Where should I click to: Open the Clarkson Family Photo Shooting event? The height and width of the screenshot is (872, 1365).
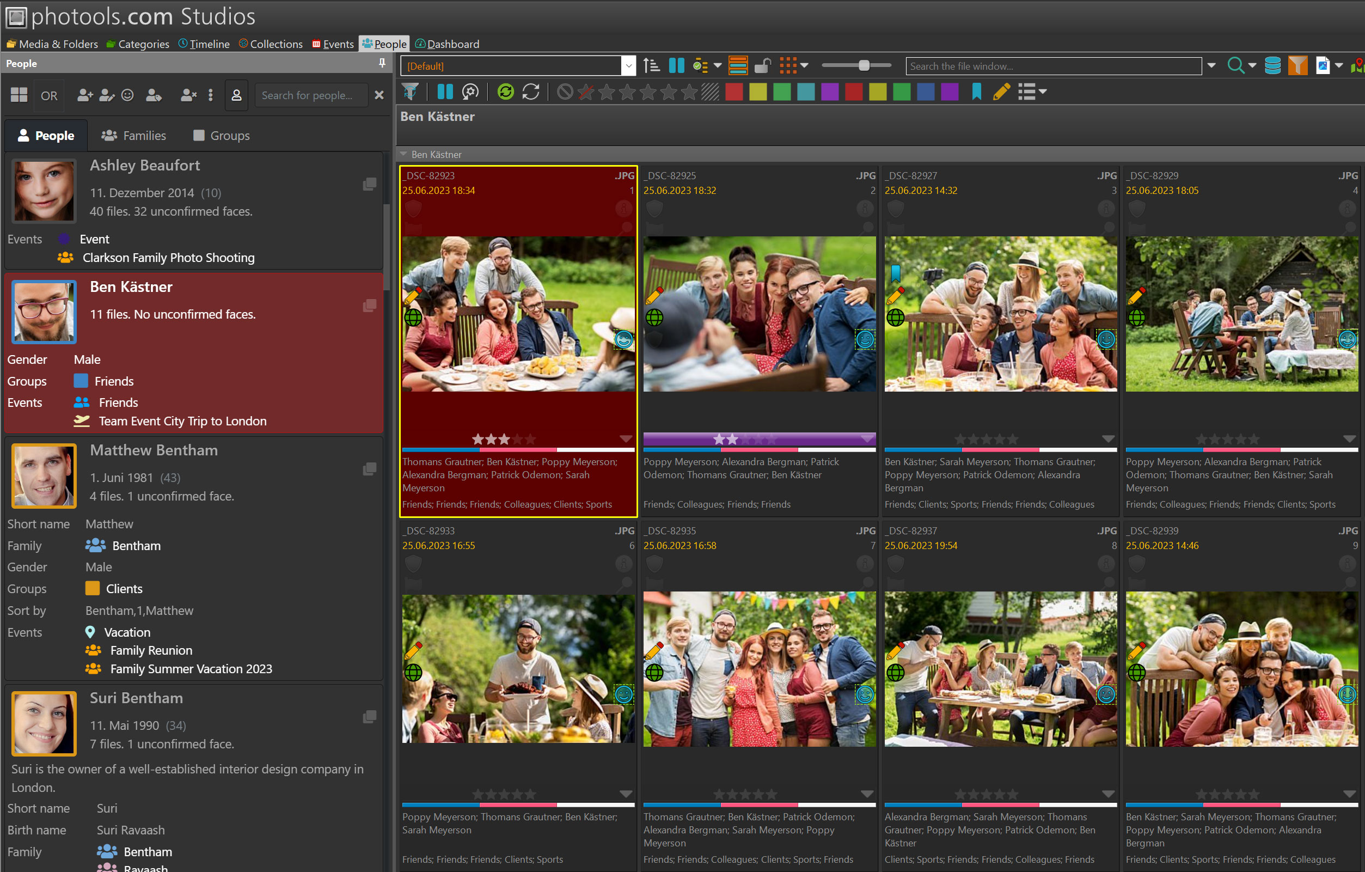click(x=168, y=258)
